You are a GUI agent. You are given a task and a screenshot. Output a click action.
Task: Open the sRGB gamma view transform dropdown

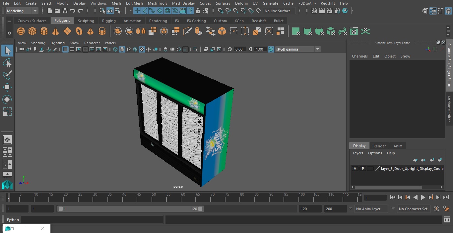(x=298, y=49)
